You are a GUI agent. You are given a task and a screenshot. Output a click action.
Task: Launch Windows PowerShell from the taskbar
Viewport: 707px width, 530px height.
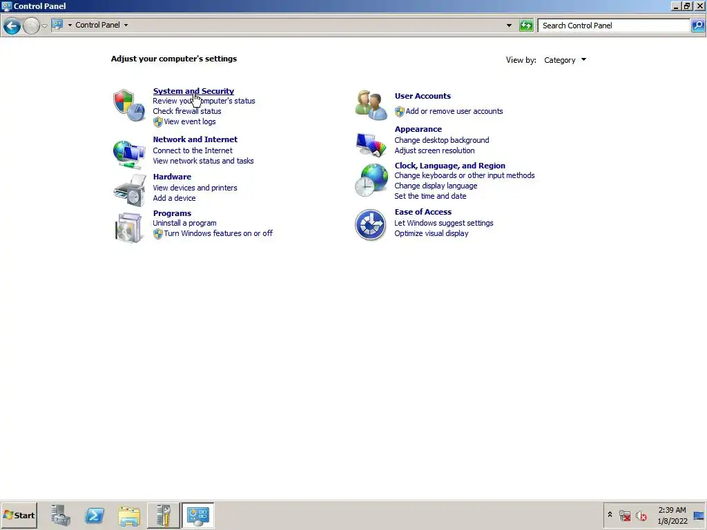95,515
